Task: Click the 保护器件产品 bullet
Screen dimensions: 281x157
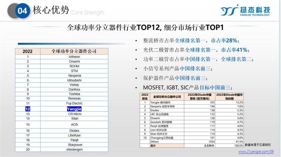Action: click(x=175, y=78)
